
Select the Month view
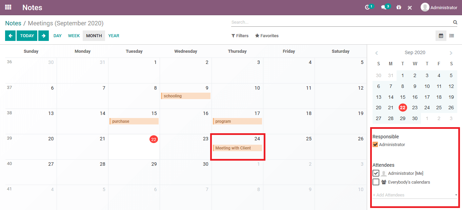[x=94, y=36]
